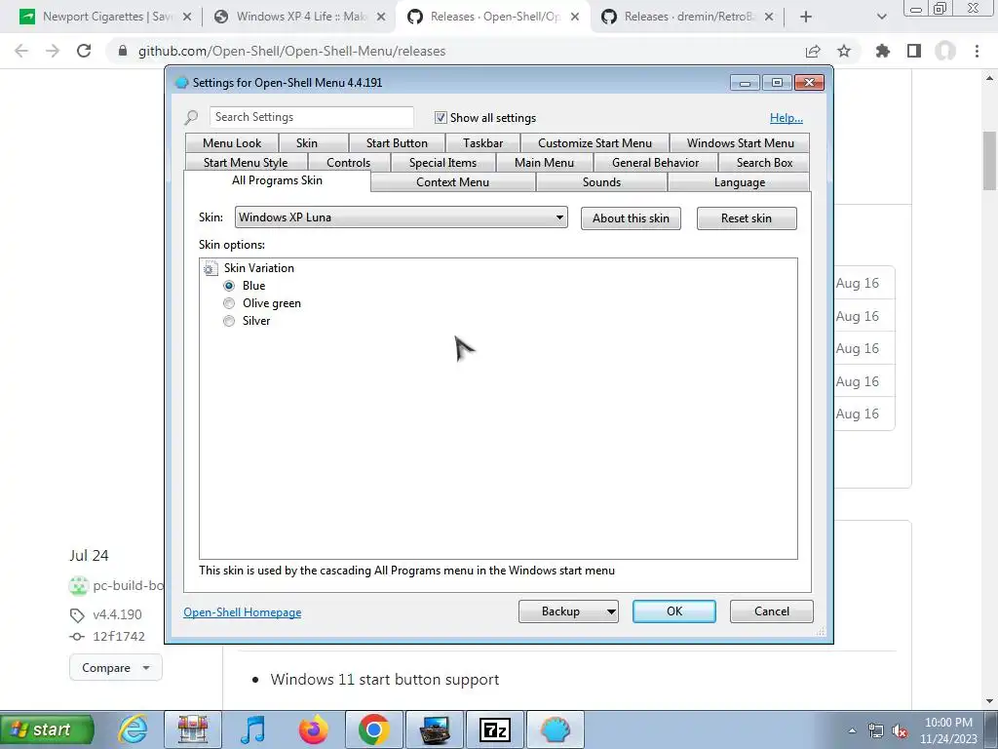998x749 pixels.
Task: Go back in Chrome browser
Action: pyautogui.click(x=21, y=51)
